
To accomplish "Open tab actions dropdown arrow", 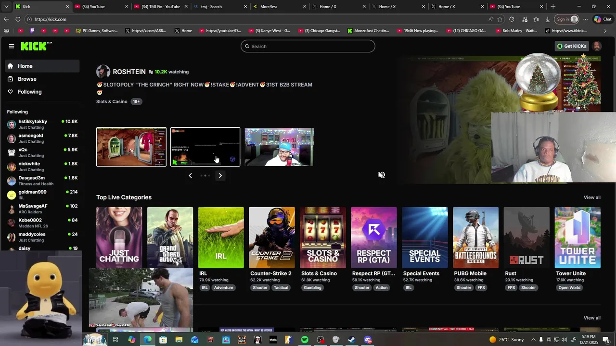I will 6,7.
